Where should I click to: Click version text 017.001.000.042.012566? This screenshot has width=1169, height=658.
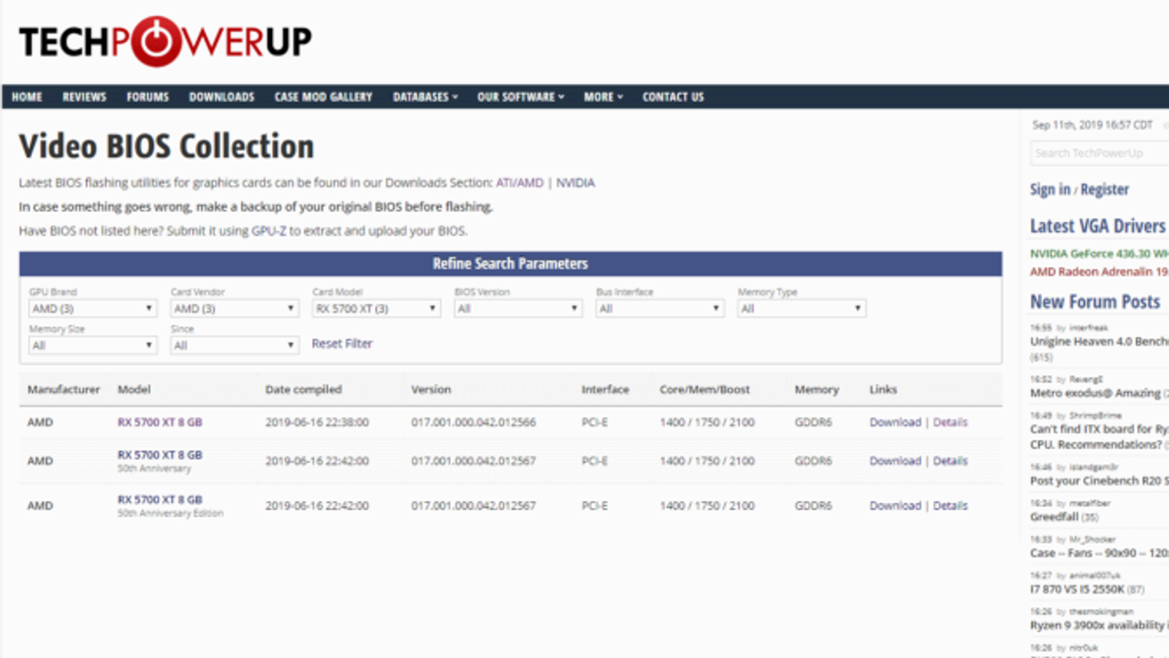coord(473,423)
